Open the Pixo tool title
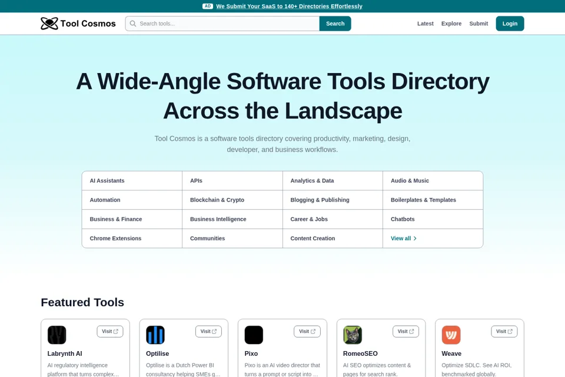This screenshot has width=565, height=377. (251, 353)
